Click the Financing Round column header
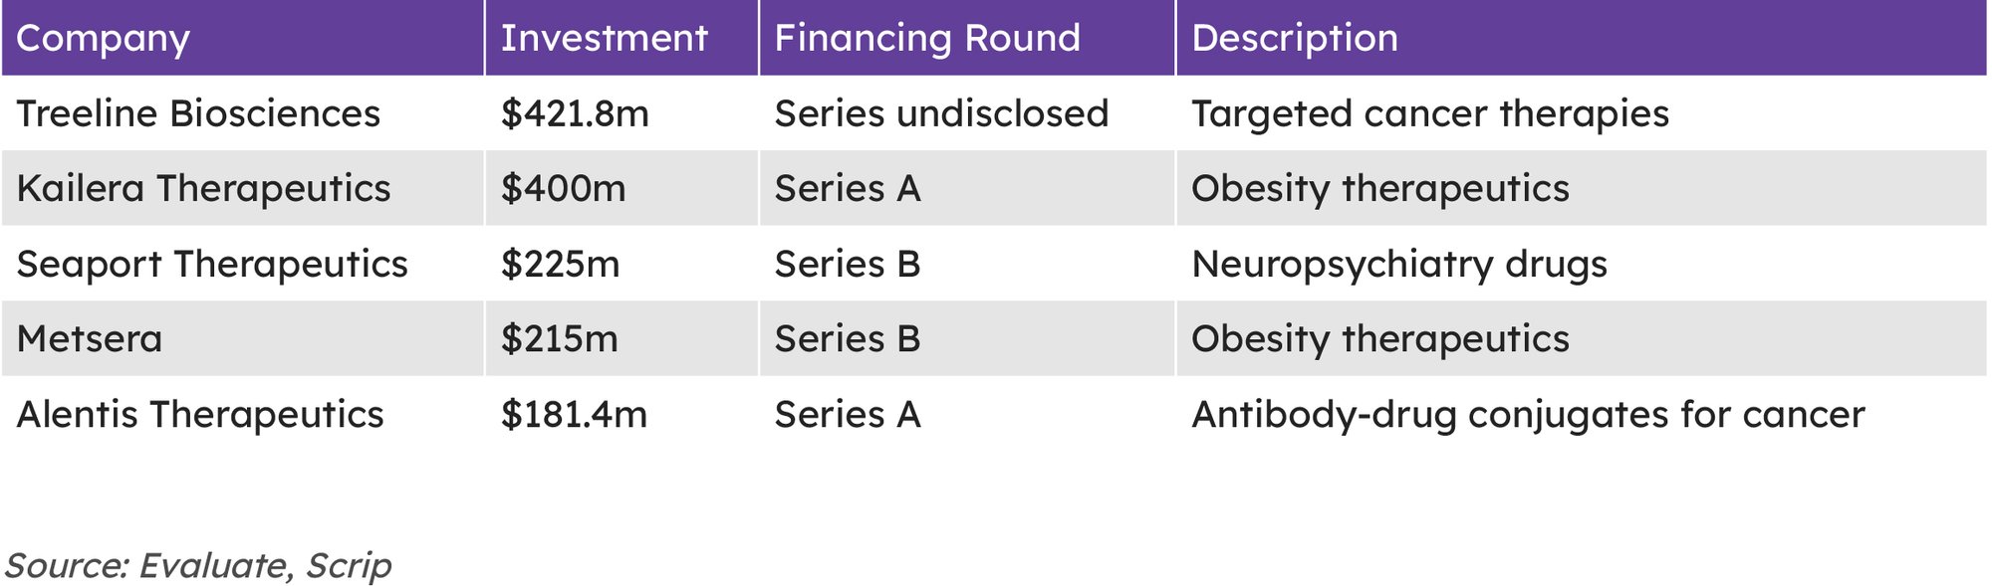1992x586 pixels. 926,39
